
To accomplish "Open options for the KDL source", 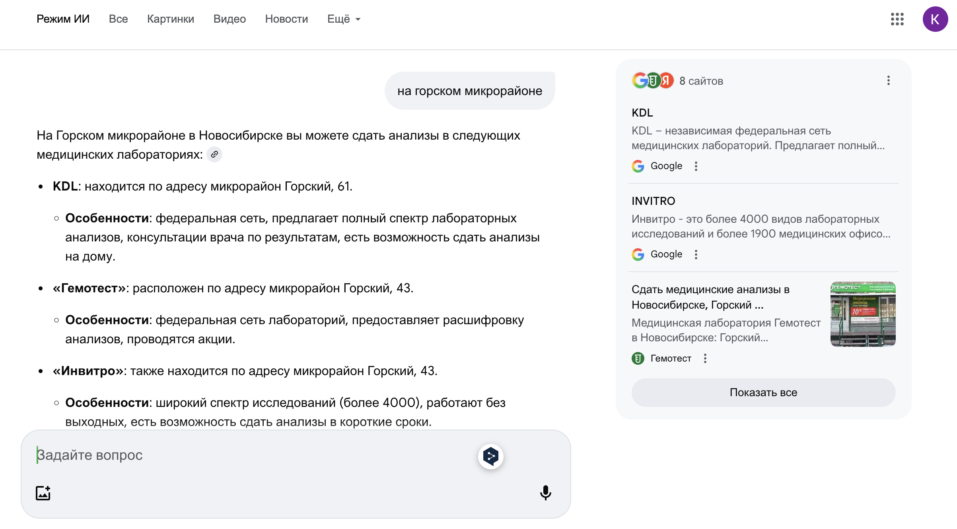I will (x=696, y=166).
